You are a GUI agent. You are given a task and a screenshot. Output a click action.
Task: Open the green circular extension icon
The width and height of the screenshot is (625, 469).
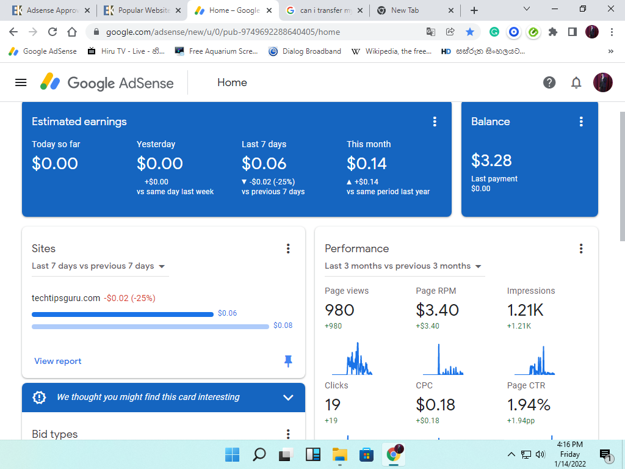(533, 32)
